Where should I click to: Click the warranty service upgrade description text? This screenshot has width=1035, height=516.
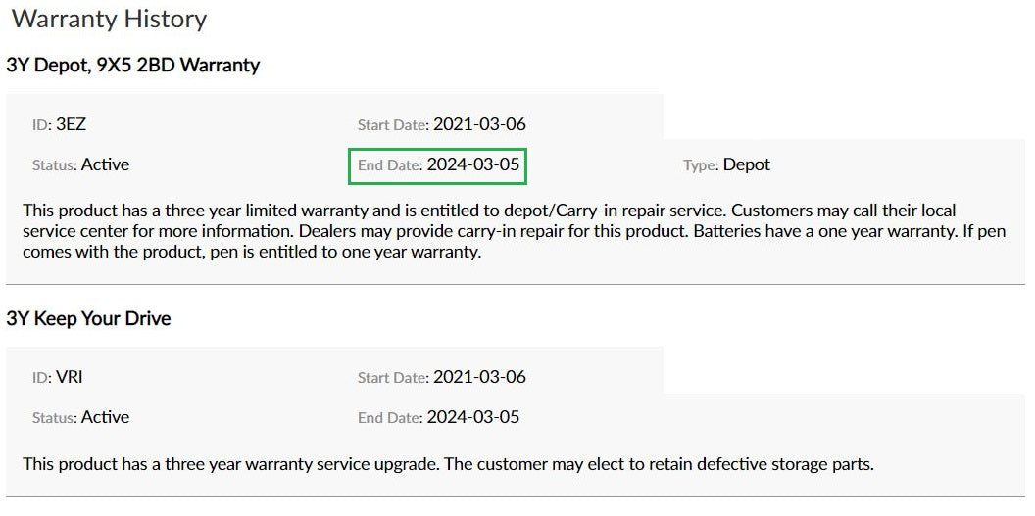[x=448, y=464]
